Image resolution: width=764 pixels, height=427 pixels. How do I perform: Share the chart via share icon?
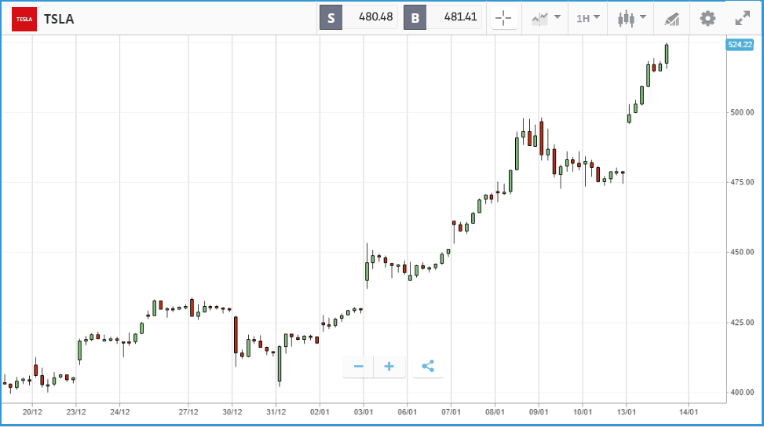point(428,366)
